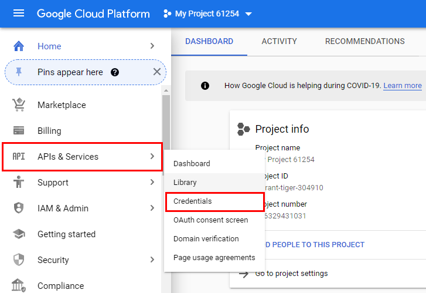Open the hamburger navigation menu

19,13
